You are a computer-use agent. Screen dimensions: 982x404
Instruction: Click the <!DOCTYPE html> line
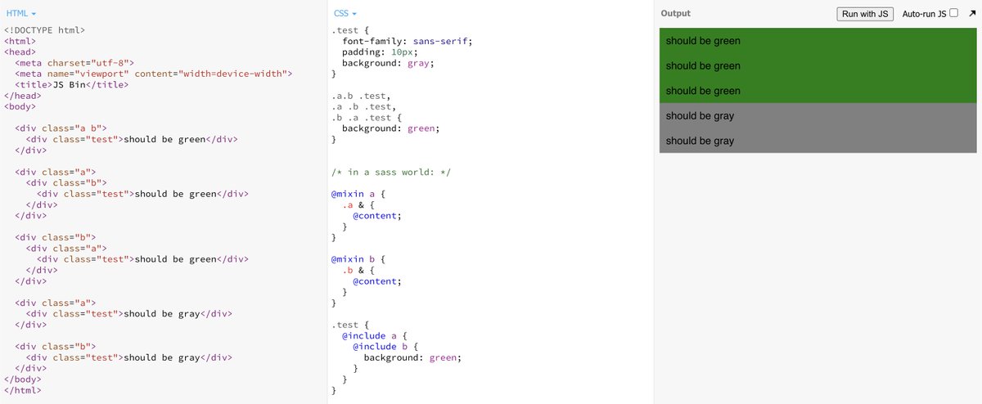(44, 30)
